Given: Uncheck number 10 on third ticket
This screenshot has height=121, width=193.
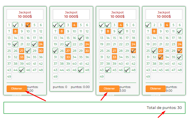Looking at the screenshot, I should point(121,31).
